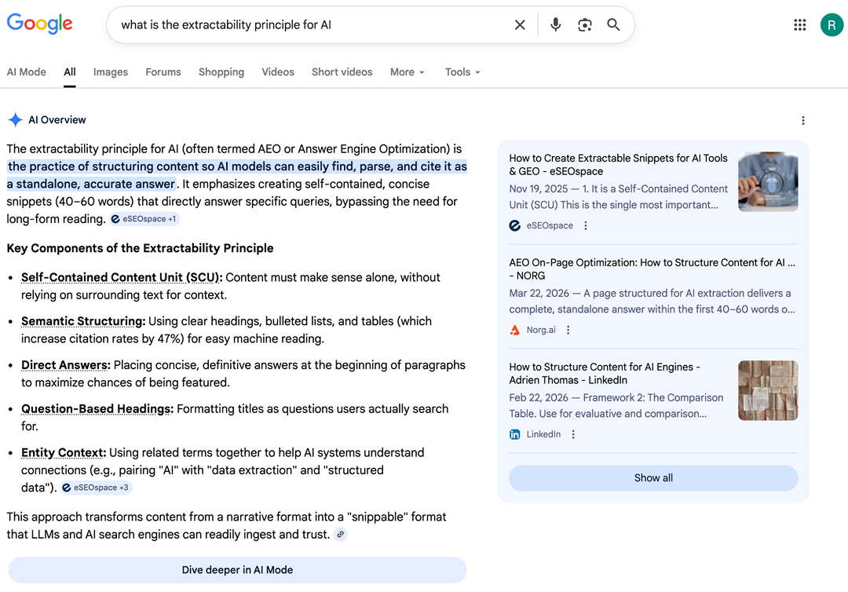The width and height of the screenshot is (848, 592).
Task: Open the three-dot menu next to LinkedIn source
Action: [573, 434]
